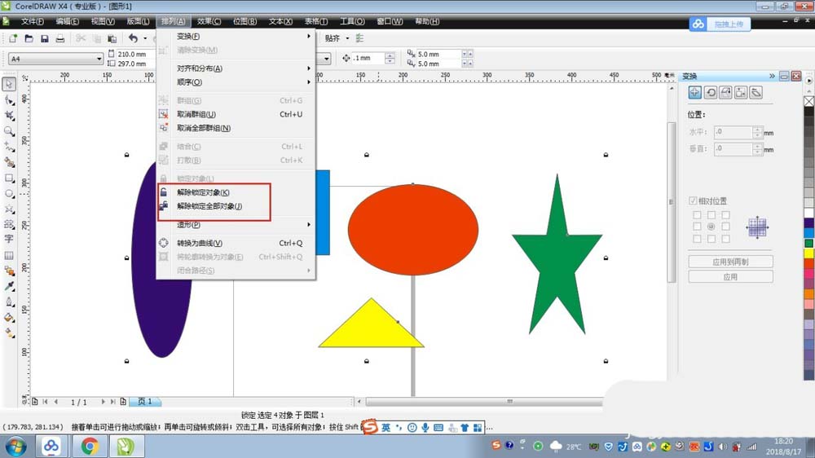Expand the 对齐和分布 submenu
This screenshot has height=458, width=815.
tap(236, 68)
